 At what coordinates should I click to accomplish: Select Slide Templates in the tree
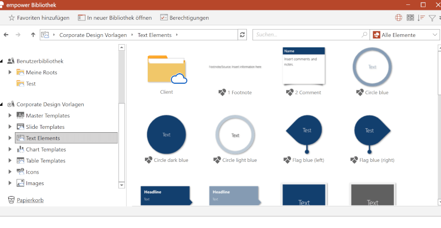45,127
